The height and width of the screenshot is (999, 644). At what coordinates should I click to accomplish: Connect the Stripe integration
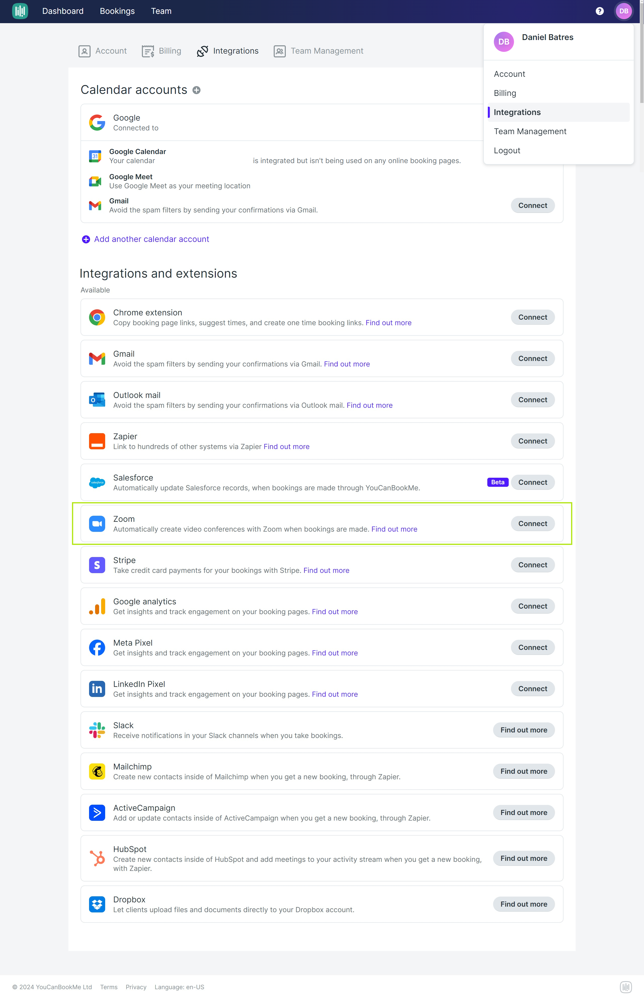point(532,565)
